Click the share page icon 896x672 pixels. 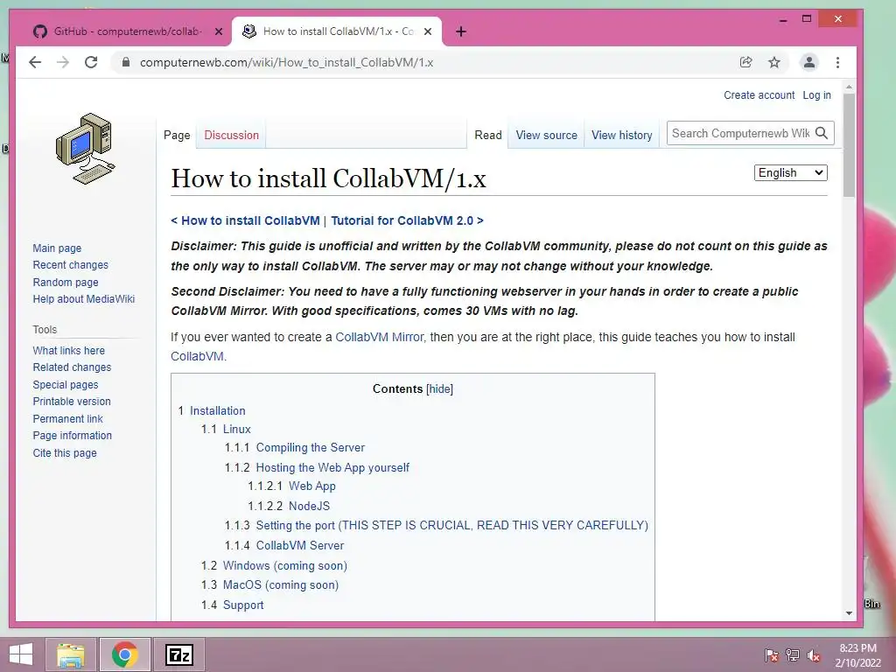[x=745, y=62]
